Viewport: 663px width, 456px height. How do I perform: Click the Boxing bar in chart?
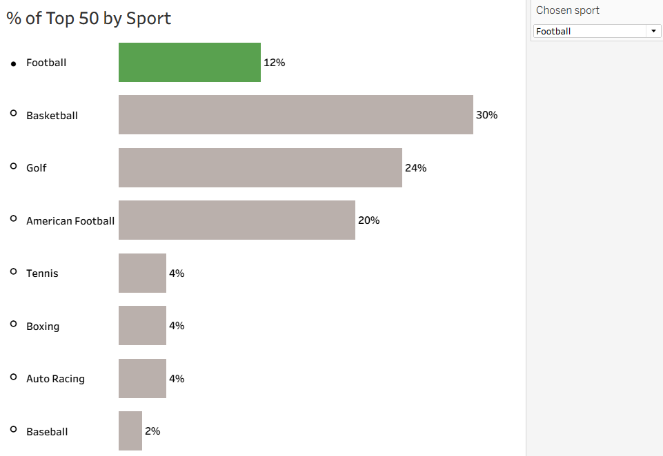[x=142, y=326]
